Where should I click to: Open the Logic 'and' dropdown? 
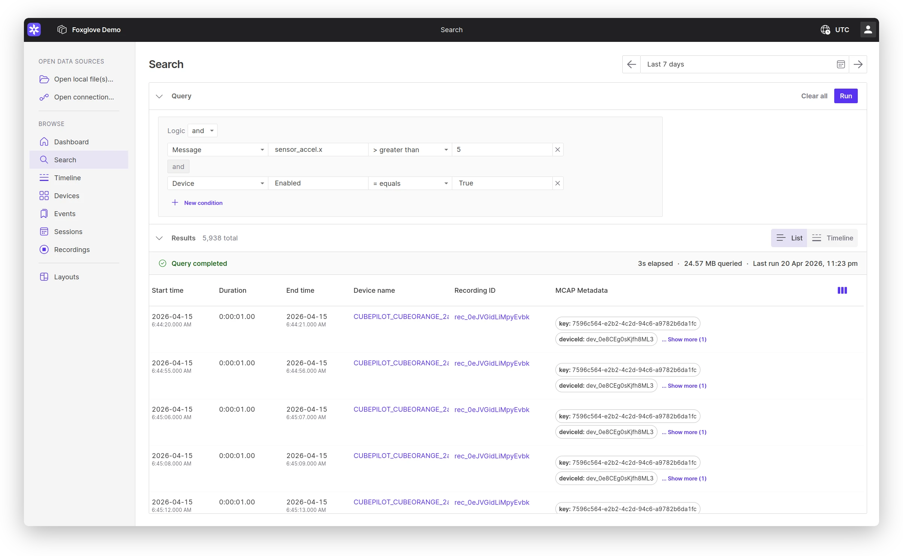(203, 130)
